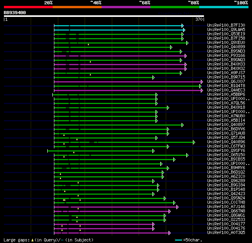Select the label UniRef100_A5BBP6
This screenshot has height=243, width=252.
(x=226, y=95)
